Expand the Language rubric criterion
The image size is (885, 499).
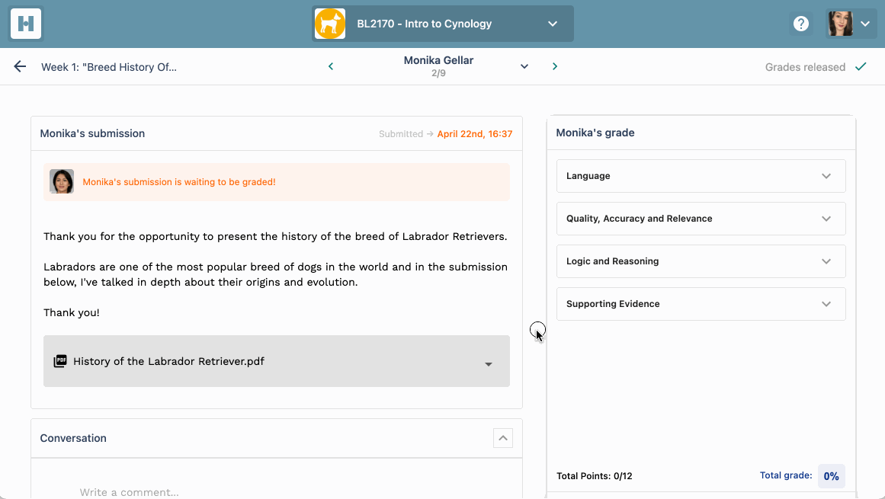701,176
